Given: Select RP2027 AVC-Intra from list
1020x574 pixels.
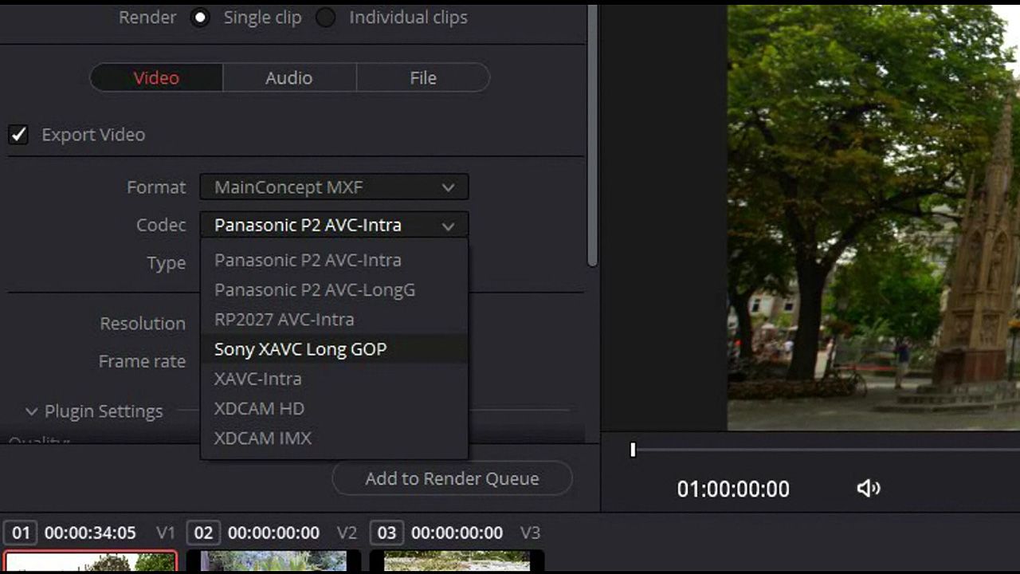Looking at the screenshot, I should click(284, 320).
